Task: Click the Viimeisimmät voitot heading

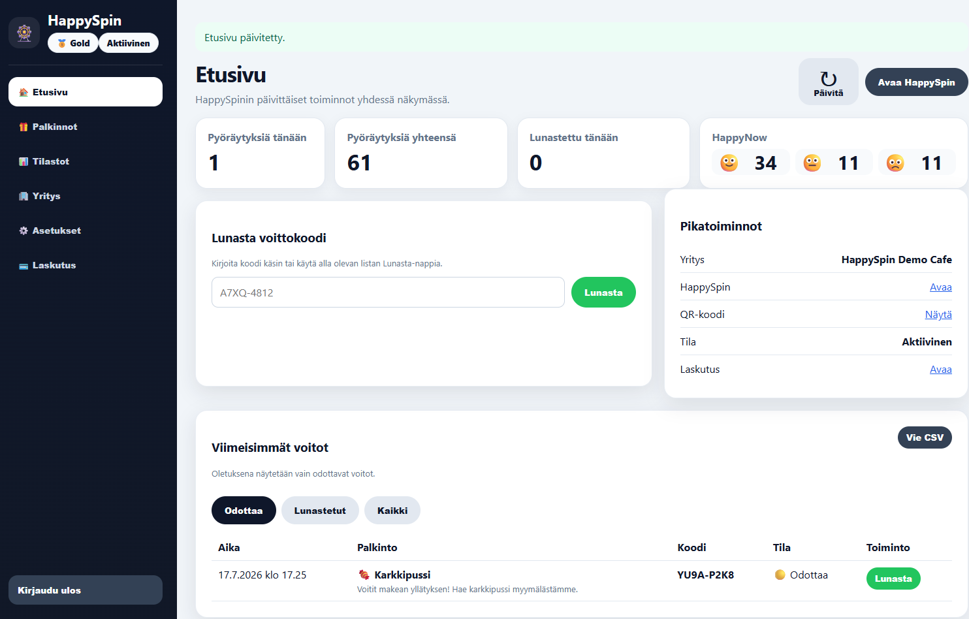Action: pyautogui.click(x=270, y=448)
